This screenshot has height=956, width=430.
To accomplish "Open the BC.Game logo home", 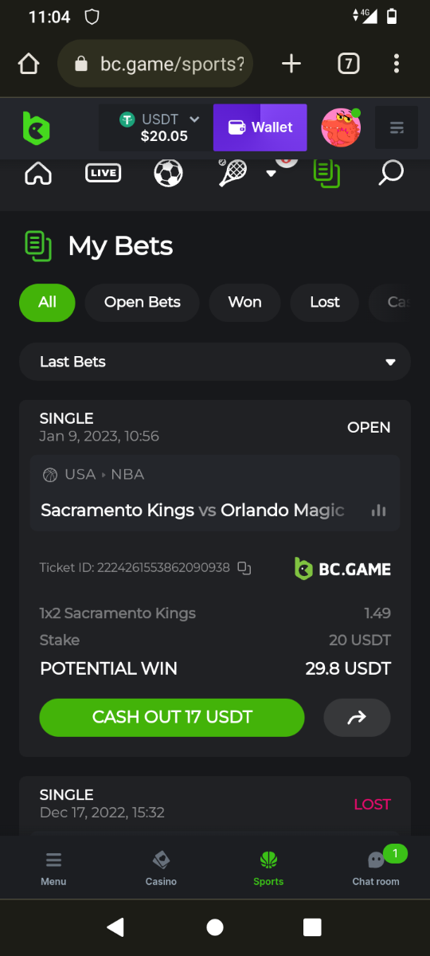I will pyautogui.click(x=36, y=127).
